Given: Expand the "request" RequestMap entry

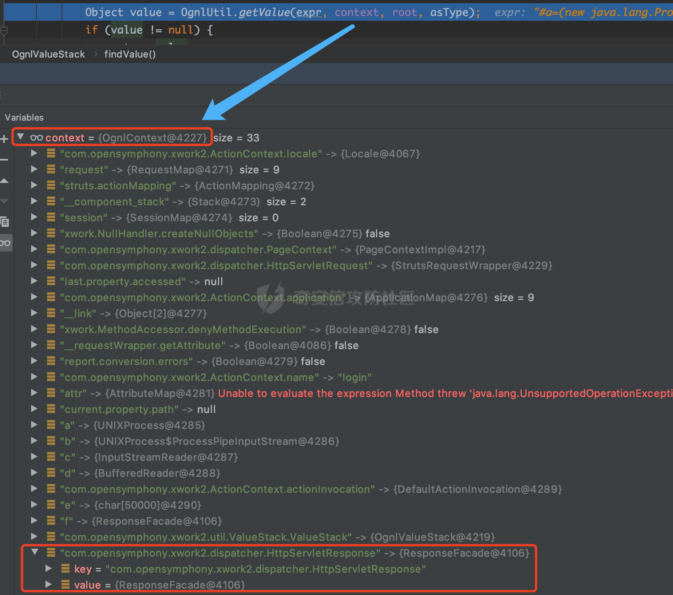Looking at the screenshot, I should point(34,169).
